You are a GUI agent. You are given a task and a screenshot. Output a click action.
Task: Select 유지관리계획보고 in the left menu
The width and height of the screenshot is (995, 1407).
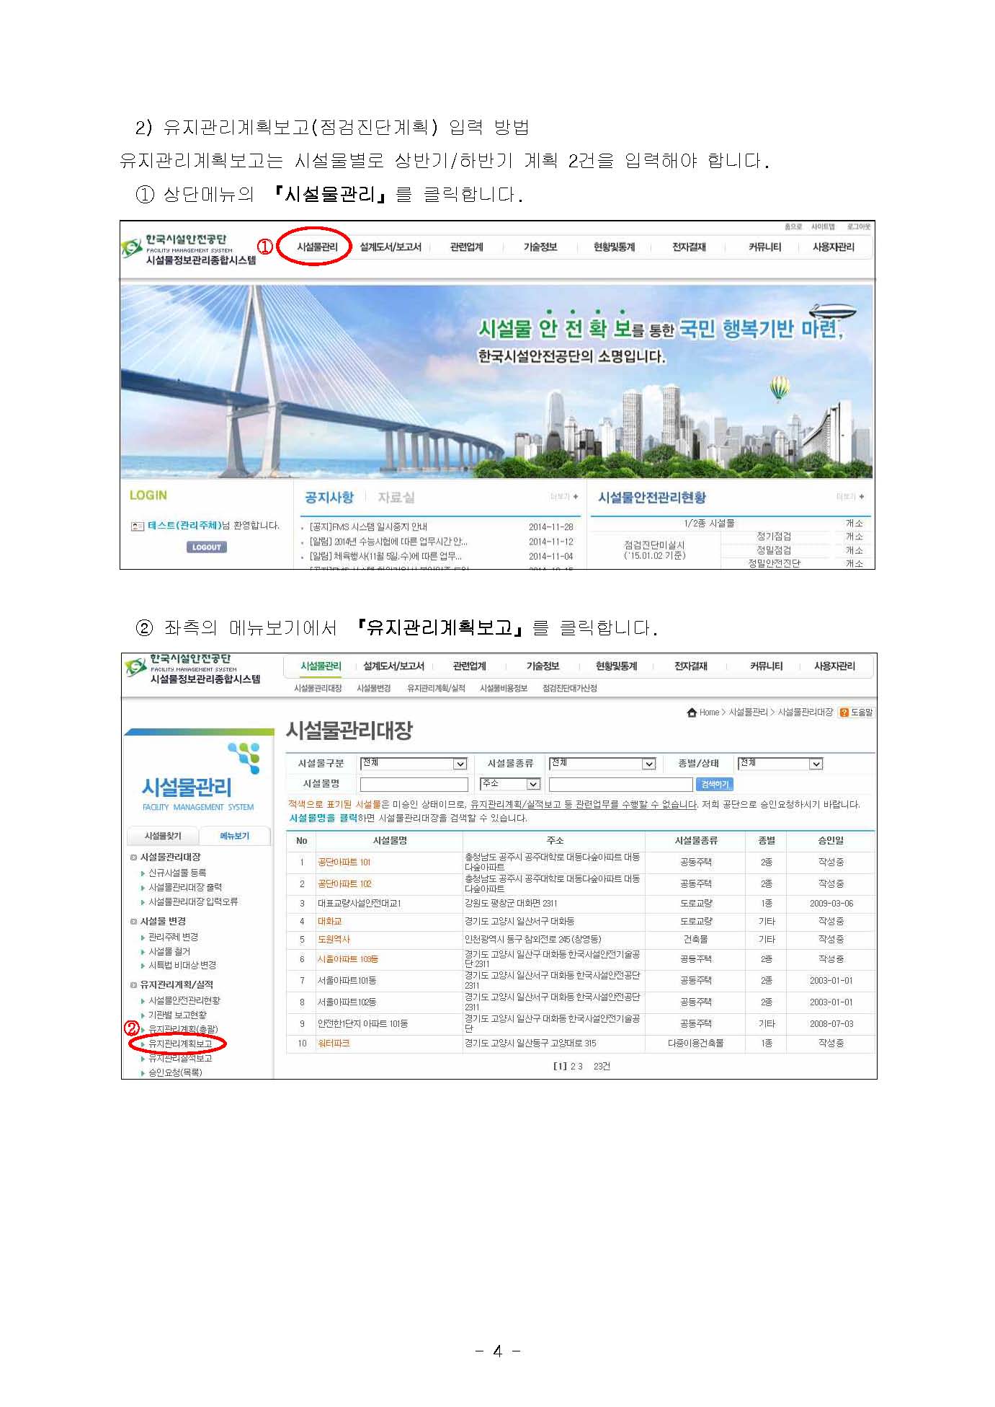(x=180, y=1044)
